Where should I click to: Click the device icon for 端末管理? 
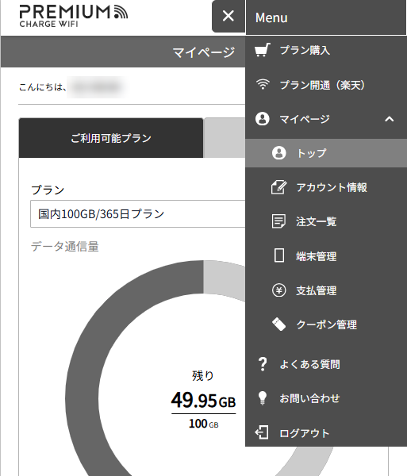(279, 255)
